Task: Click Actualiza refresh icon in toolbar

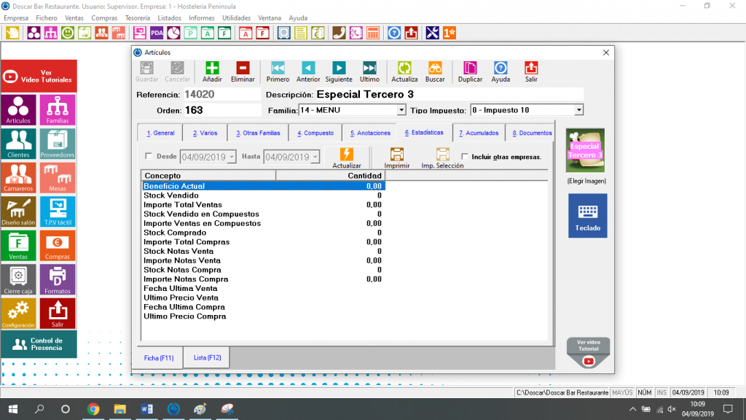Action: click(404, 72)
